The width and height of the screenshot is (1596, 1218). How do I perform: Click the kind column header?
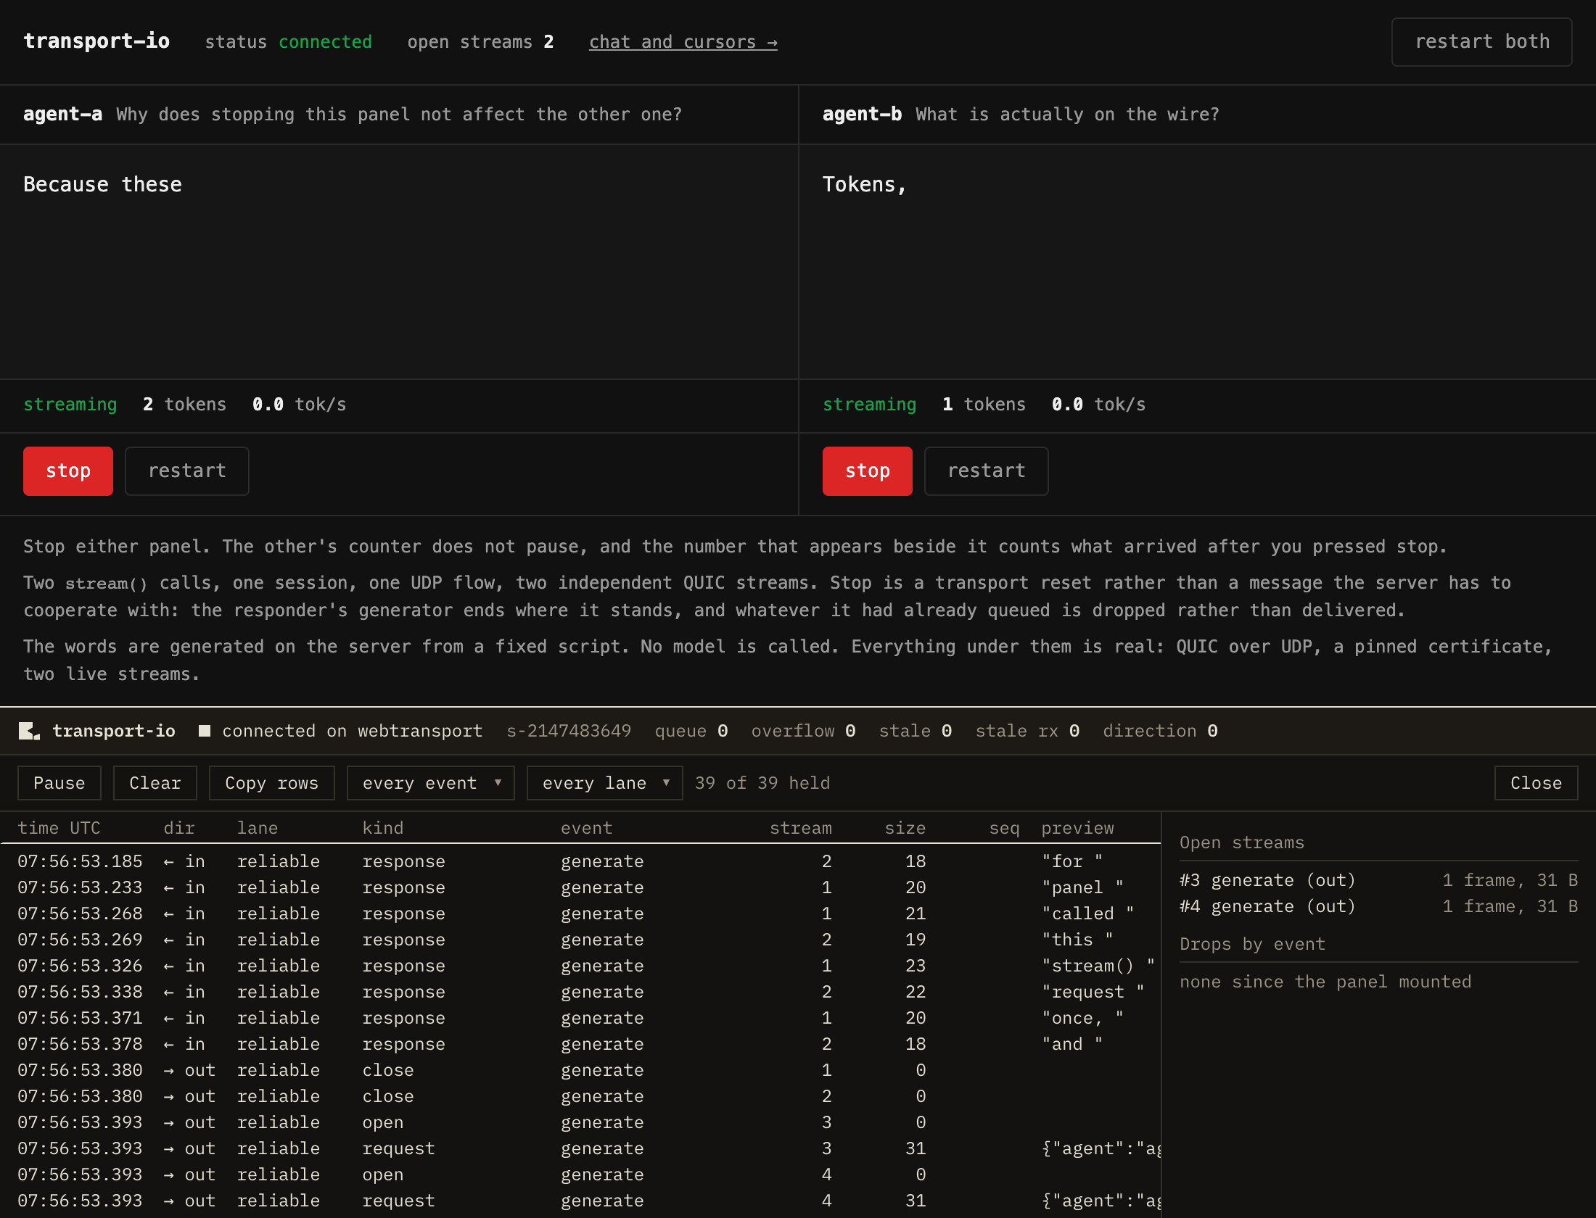pyautogui.click(x=383, y=828)
